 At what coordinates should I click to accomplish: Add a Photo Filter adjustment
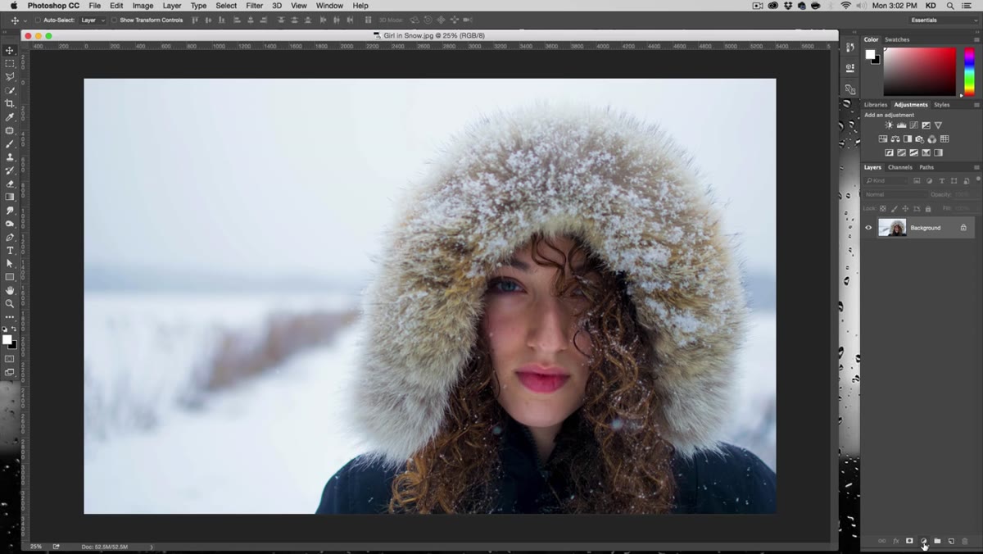(x=919, y=139)
